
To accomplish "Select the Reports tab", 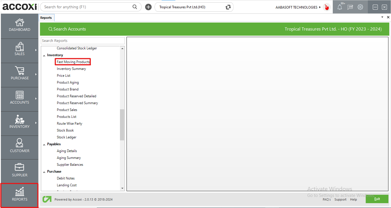I will click(46, 18).
